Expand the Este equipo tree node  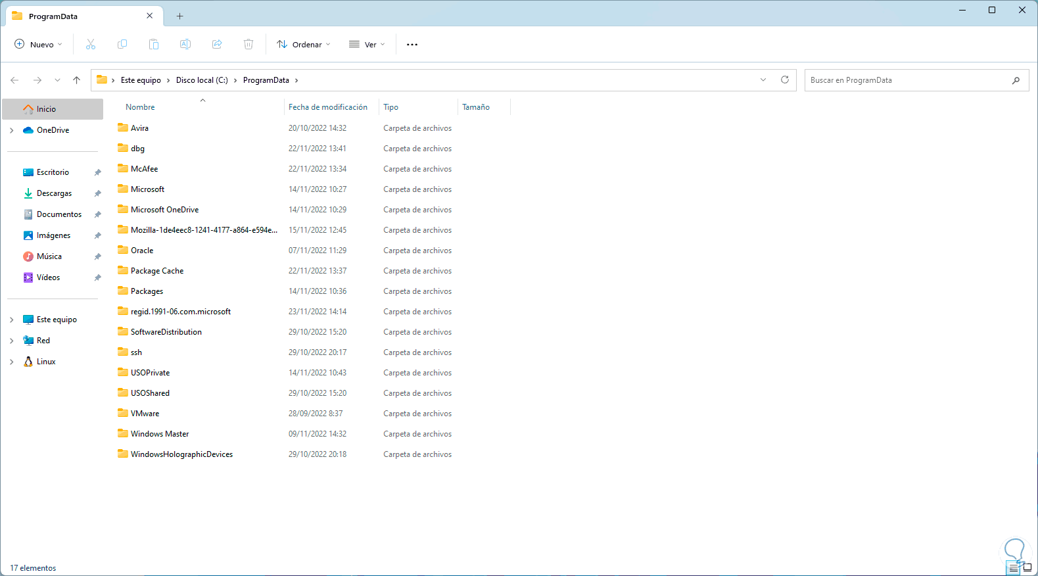(12, 320)
